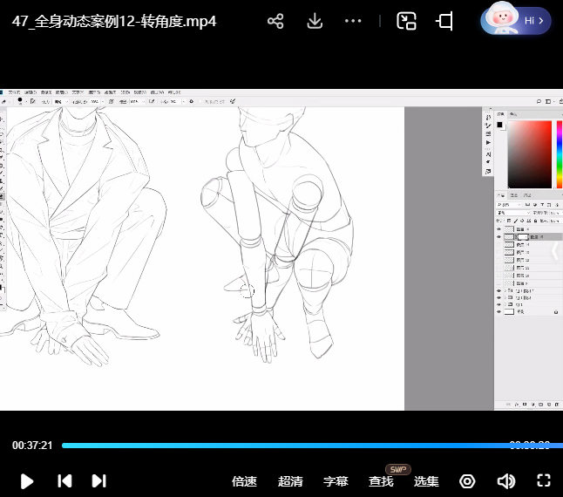Screen dimensions: 563x497
Task: Toggle 字幕 subtitles option
Action: (x=336, y=481)
